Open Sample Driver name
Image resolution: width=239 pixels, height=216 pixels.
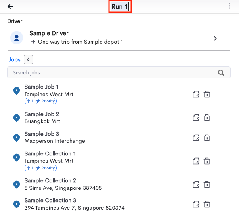49,33
